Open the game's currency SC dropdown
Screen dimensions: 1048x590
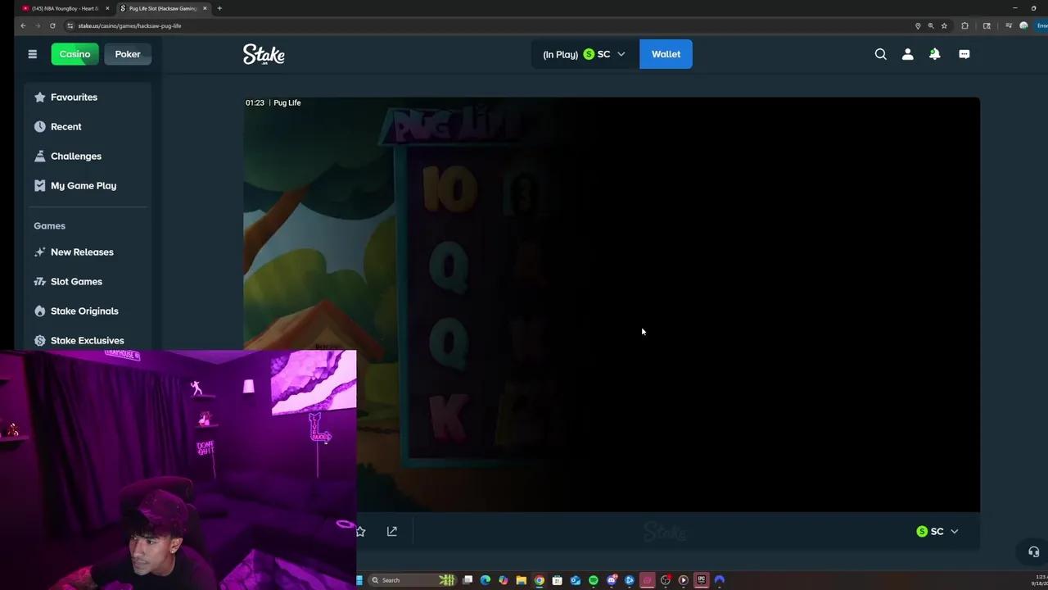click(x=937, y=531)
